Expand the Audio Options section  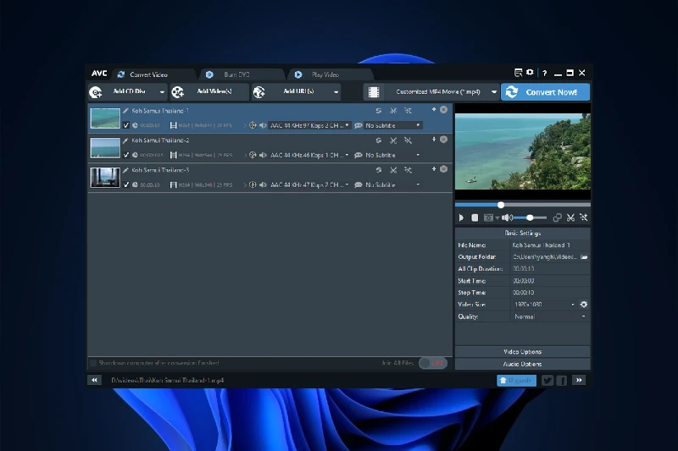(x=522, y=364)
